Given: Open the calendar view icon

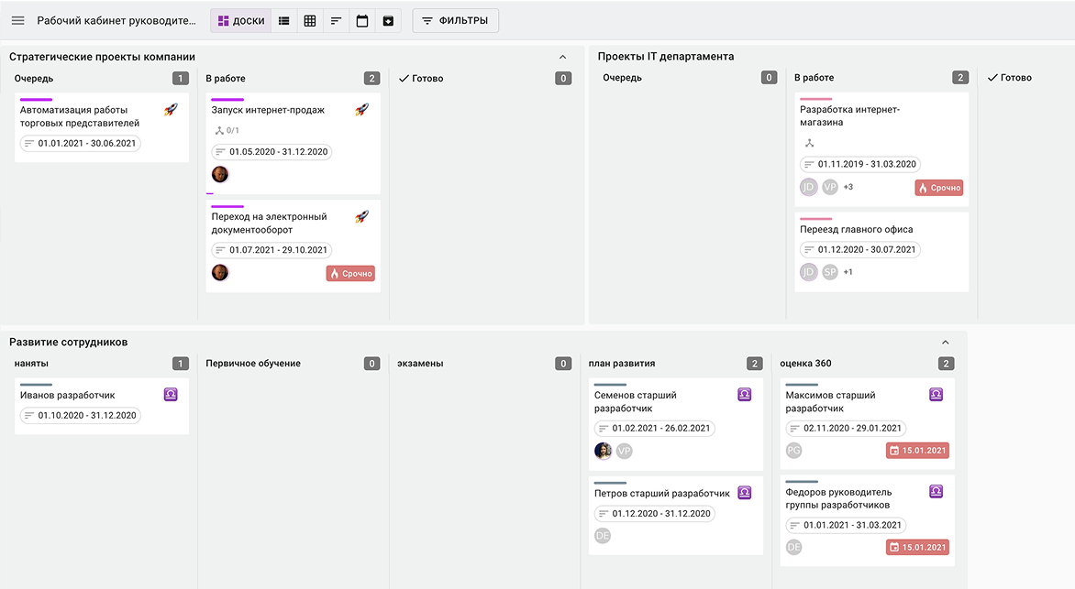Looking at the screenshot, I should pos(362,20).
